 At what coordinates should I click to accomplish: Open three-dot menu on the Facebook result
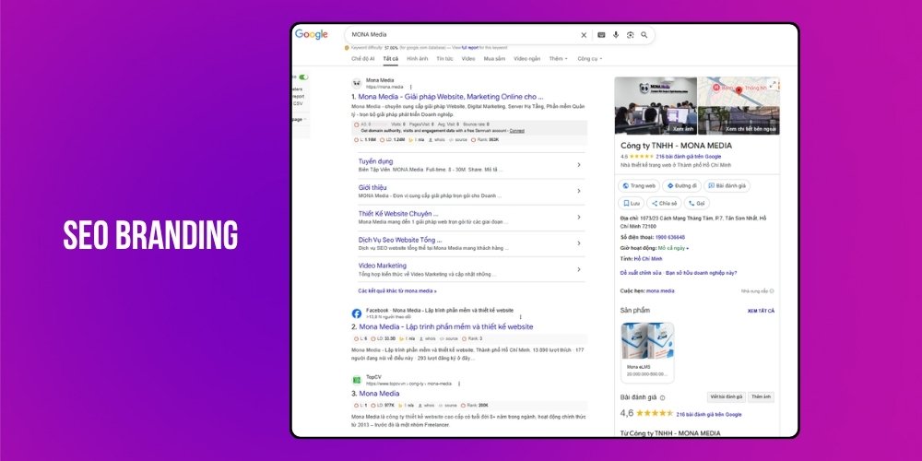click(x=520, y=317)
